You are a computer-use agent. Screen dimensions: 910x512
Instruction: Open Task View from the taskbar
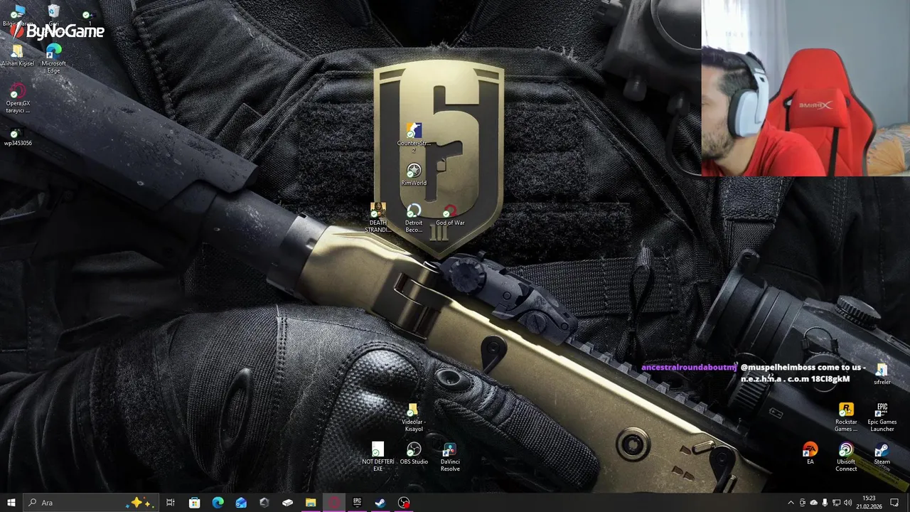pyautogui.click(x=171, y=503)
